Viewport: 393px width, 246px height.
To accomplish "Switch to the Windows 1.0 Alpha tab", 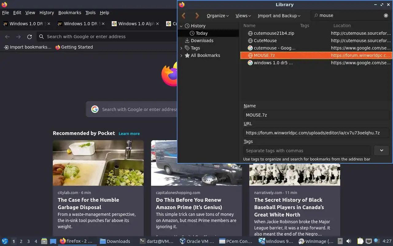I will tap(135, 24).
